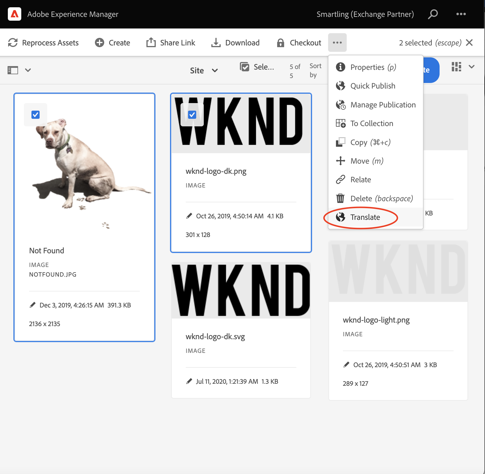Viewport: 485px width, 474px height.
Task: Click the Adobe logo home icon
Action: click(x=15, y=14)
